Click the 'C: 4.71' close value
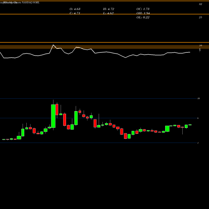The width and height of the screenshot is (209, 209). [x=75, y=13]
